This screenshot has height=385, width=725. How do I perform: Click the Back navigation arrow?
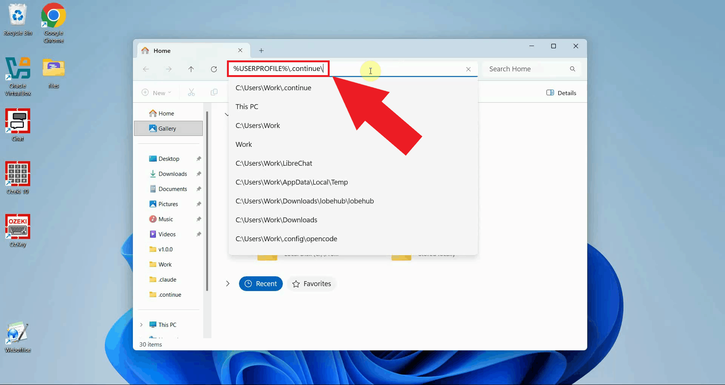coord(146,69)
